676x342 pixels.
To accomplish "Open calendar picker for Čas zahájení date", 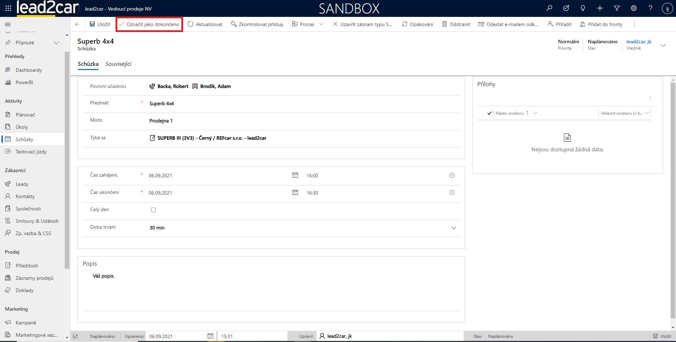I will click(x=295, y=175).
